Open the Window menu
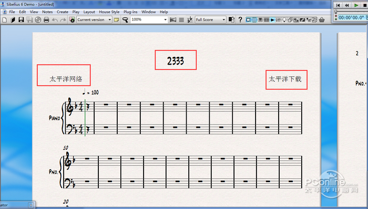 coord(149,12)
